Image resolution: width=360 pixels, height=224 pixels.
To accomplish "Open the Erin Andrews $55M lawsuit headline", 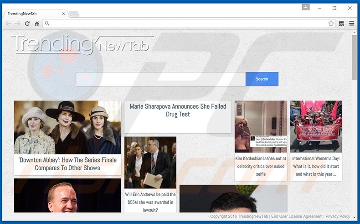I will click(150, 202).
